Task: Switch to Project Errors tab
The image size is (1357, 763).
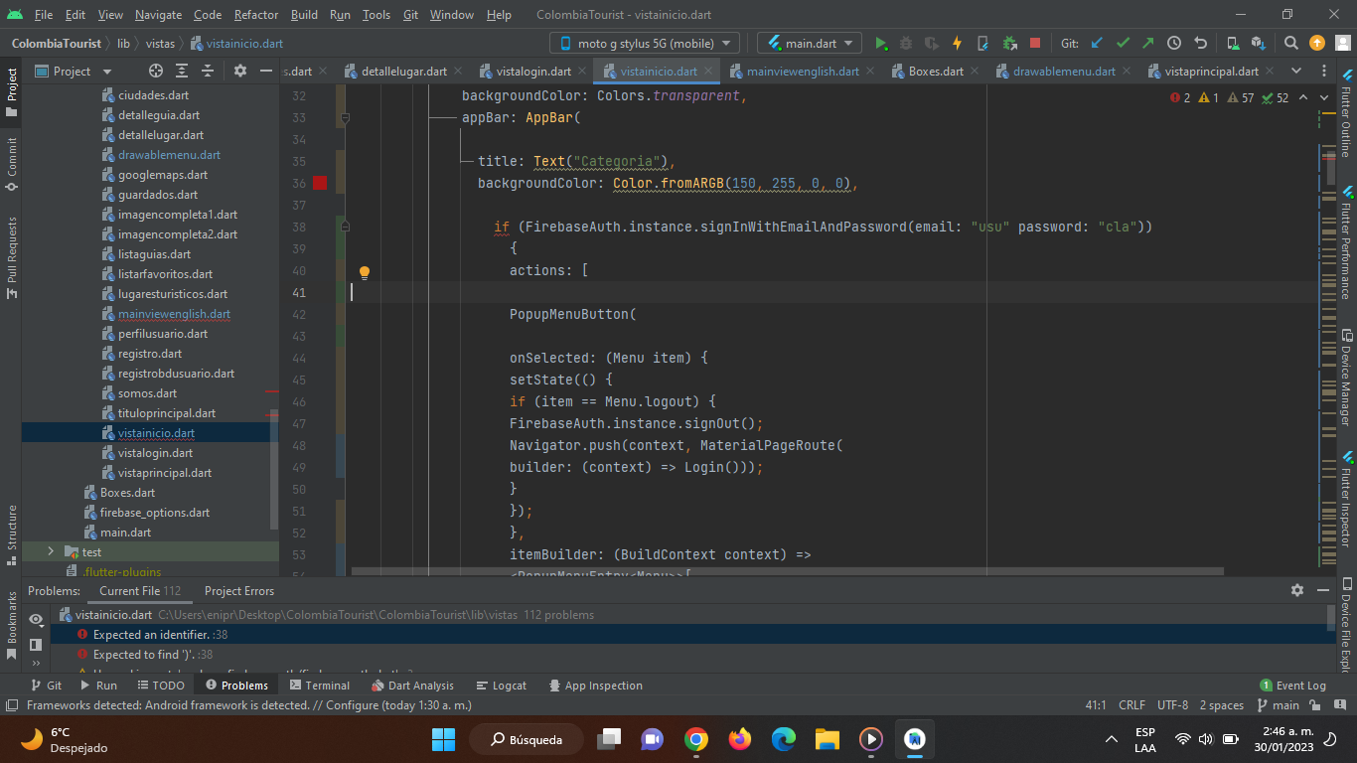Action: tap(239, 591)
